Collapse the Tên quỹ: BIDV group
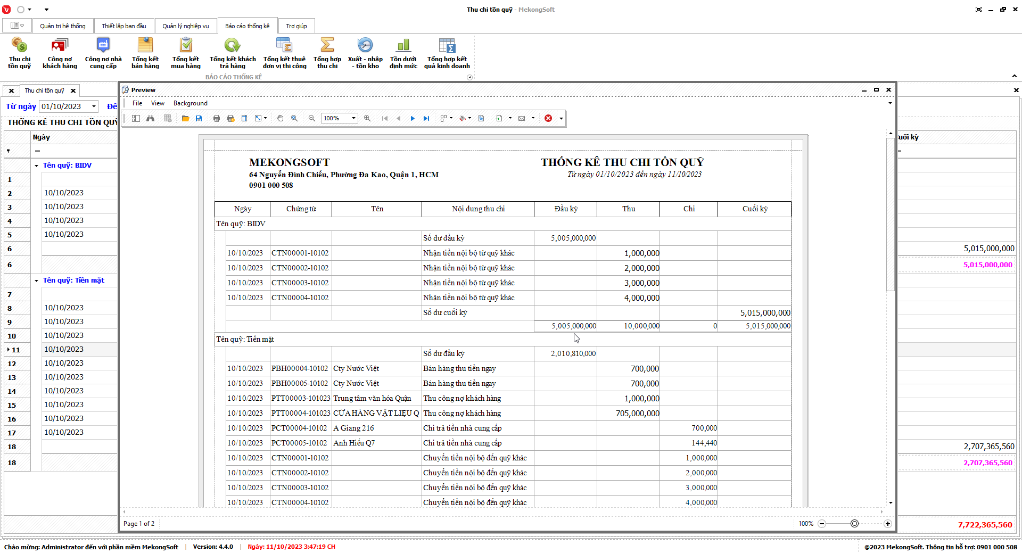This screenshot has height=553, width=1022. point(37,166)
